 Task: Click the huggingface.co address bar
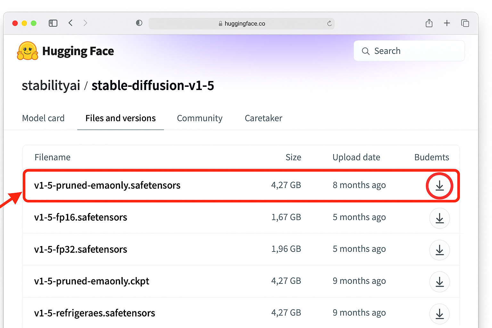(x=242, y=23)
